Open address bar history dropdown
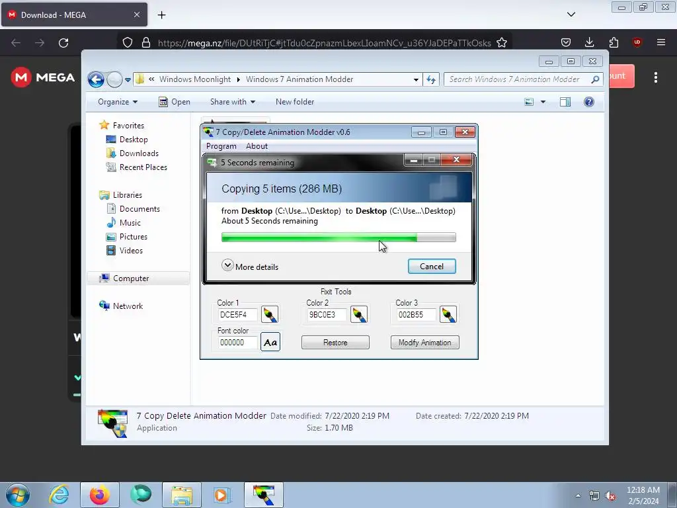Viewport: 677px width, 508px height. coord(416,79)
